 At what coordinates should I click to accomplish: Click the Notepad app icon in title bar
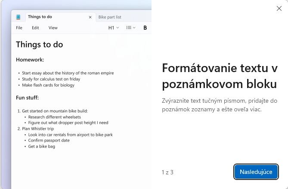18,17
